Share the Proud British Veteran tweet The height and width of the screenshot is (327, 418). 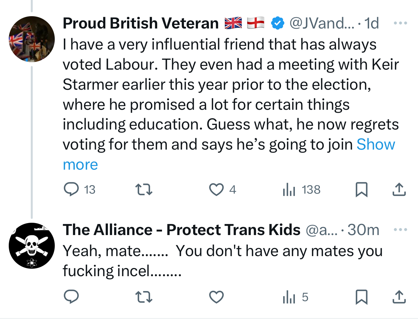(399, 189)
